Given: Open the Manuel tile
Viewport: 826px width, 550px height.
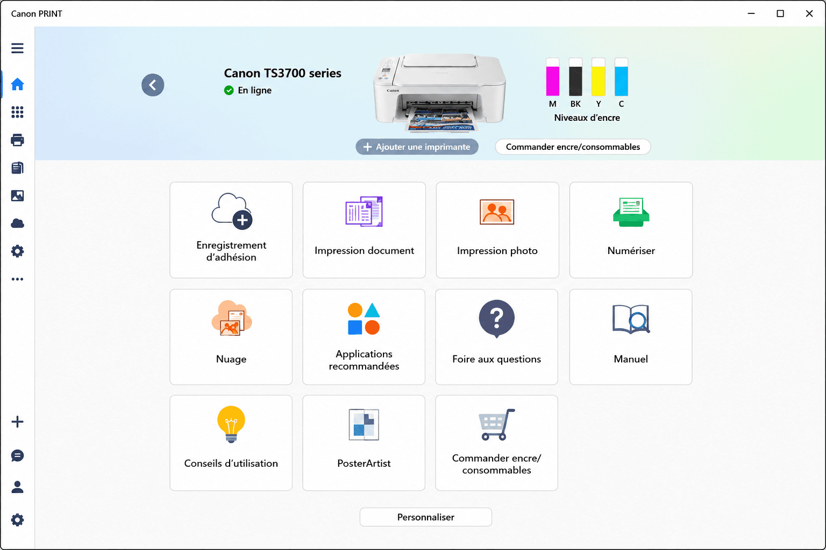Looking at the screenshot, I should coord(631,337).
